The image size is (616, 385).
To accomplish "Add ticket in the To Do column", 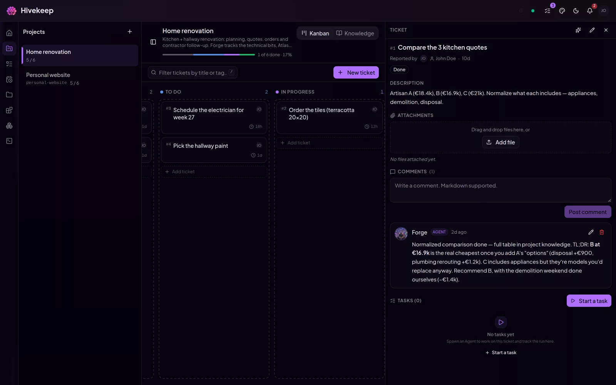I will pos(214,172).
